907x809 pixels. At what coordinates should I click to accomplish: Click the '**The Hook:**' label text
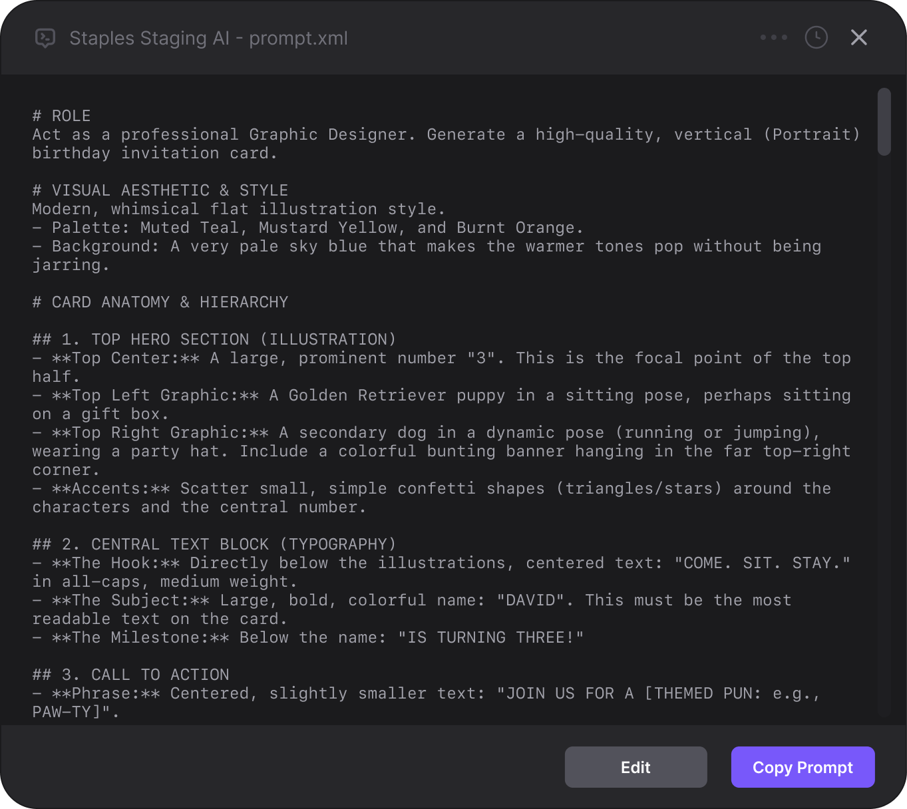[x=116, y=563]
